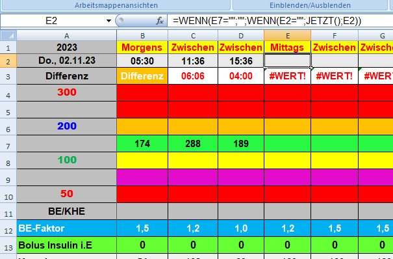The width and height of the screenshot is (393, 259).
Task: Select column C header
Action: point(193,36)
